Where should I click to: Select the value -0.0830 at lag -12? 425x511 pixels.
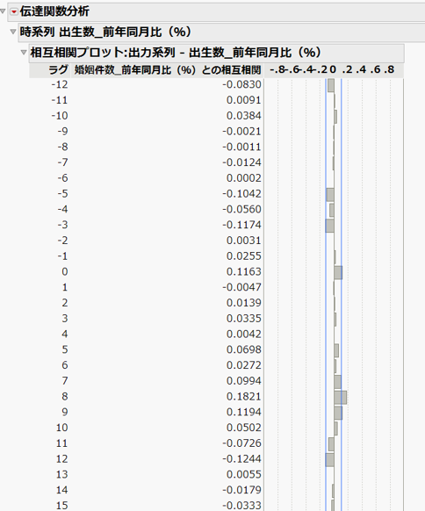[241, 84]
